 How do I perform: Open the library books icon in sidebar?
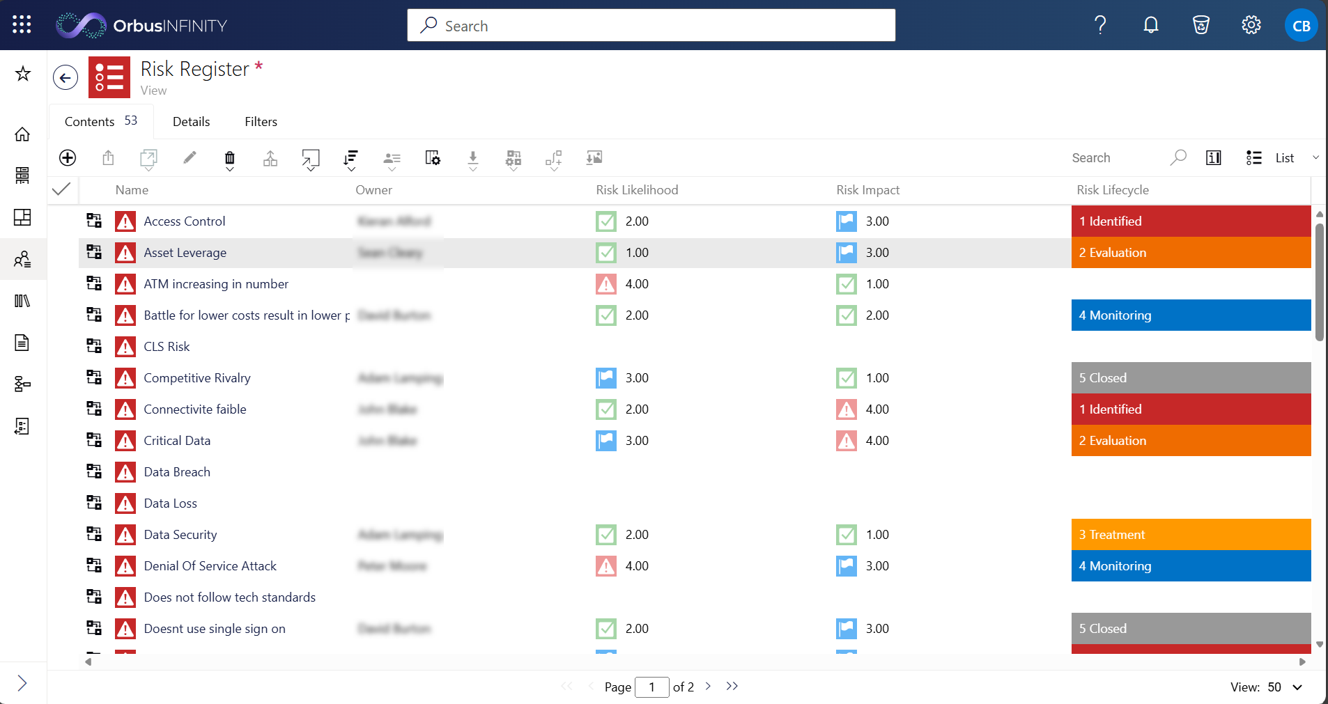click(23, 301)
